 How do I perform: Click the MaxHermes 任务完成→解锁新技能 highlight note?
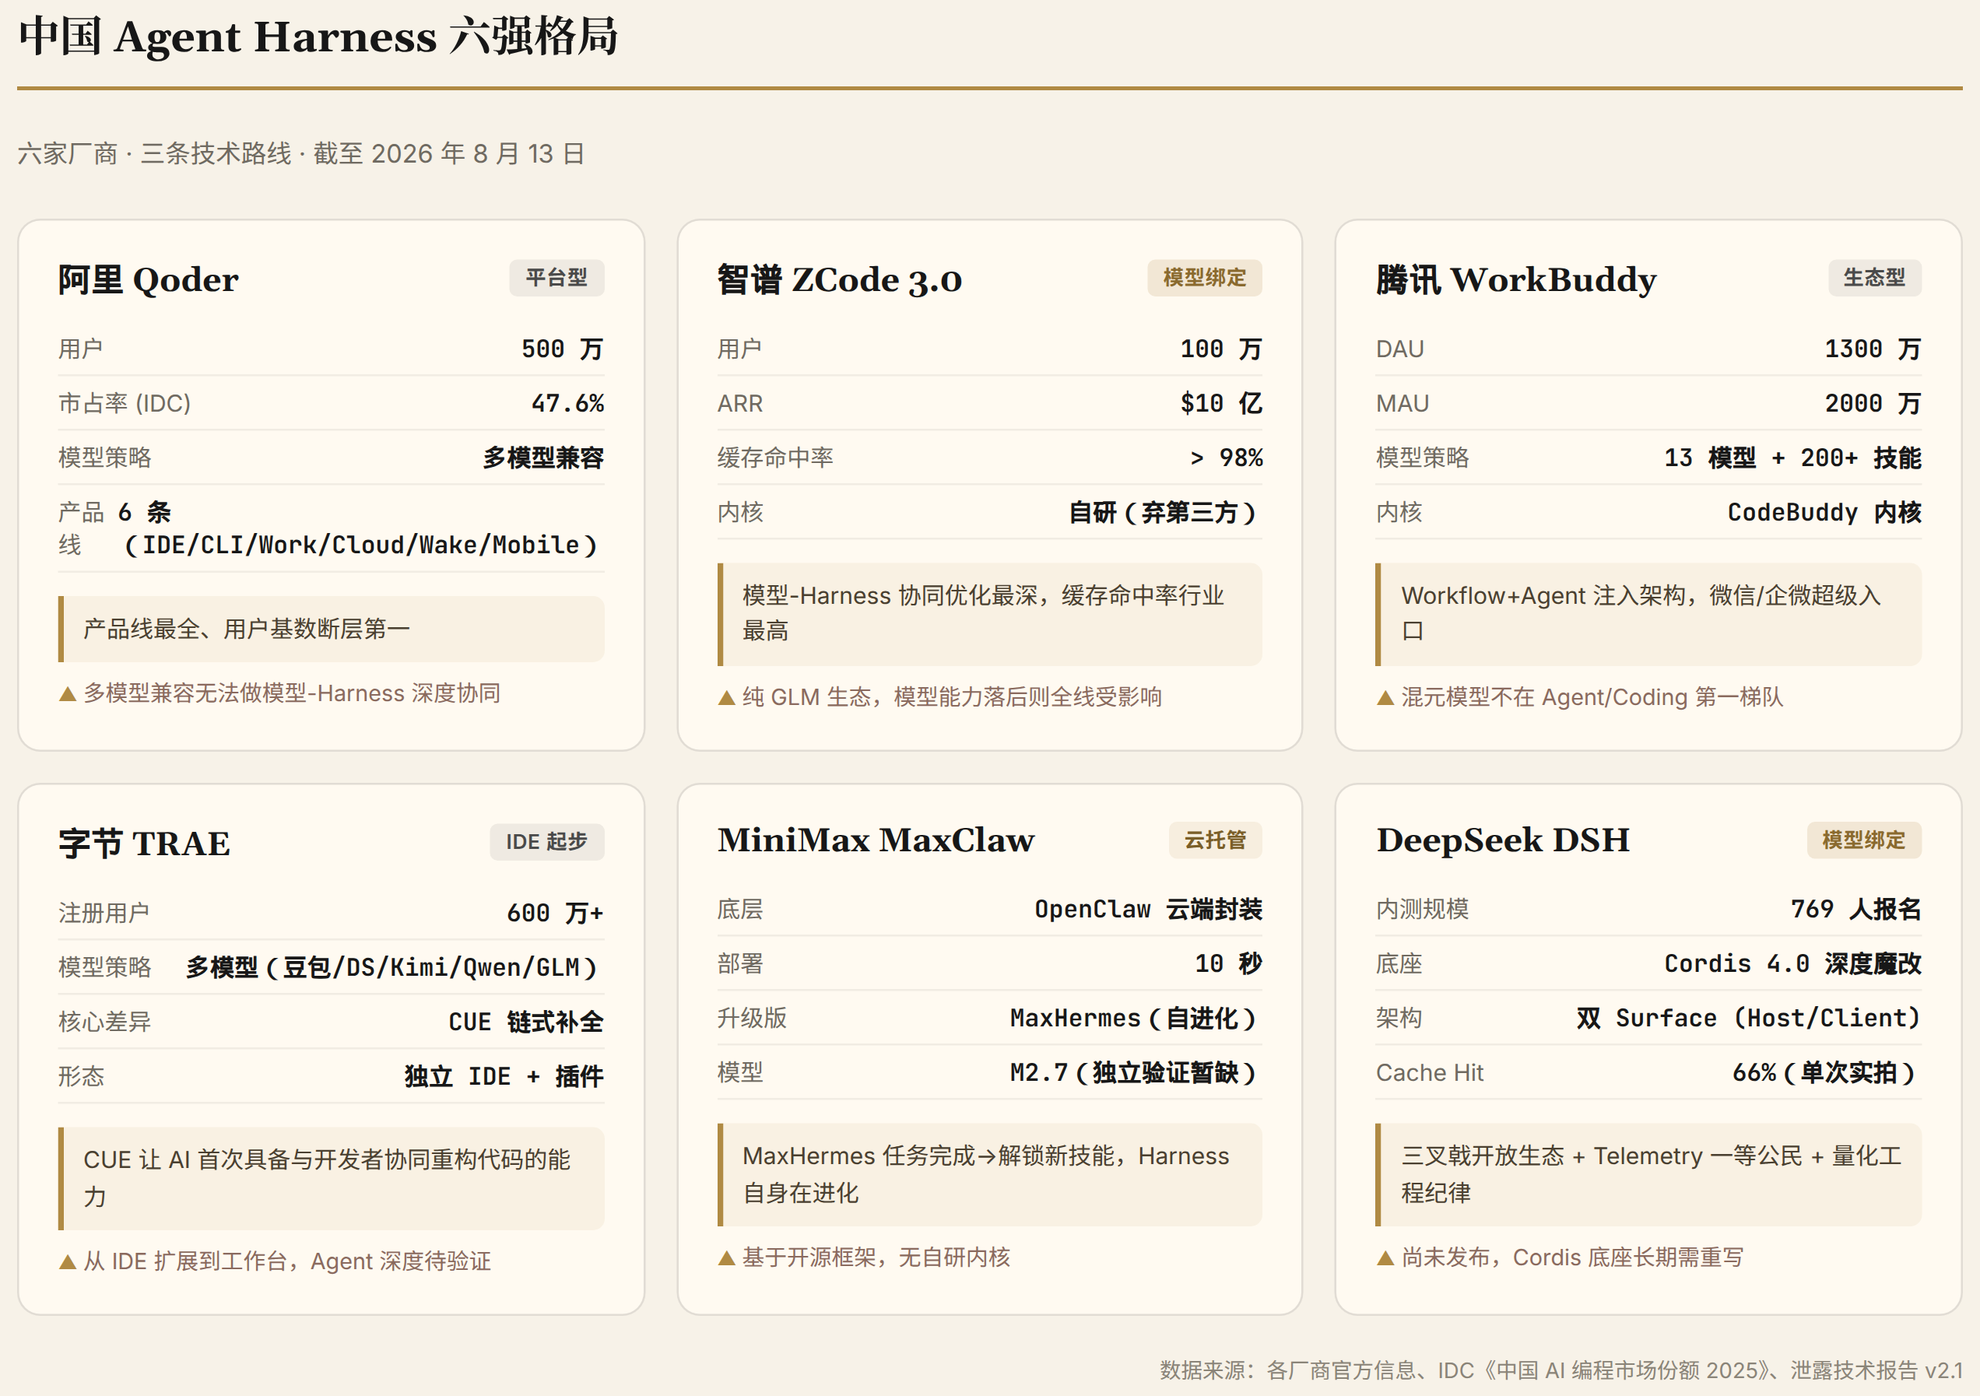pos(990,1174)
